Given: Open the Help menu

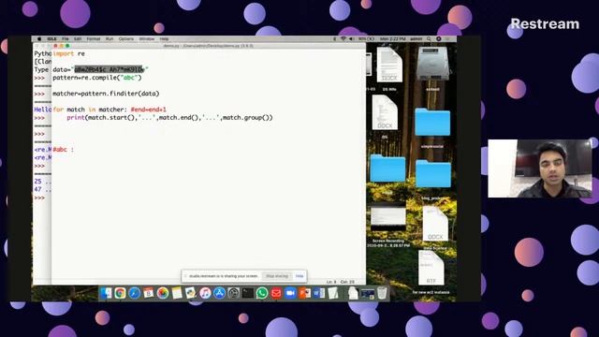Looking at the screenshot, I should (165, 39).
